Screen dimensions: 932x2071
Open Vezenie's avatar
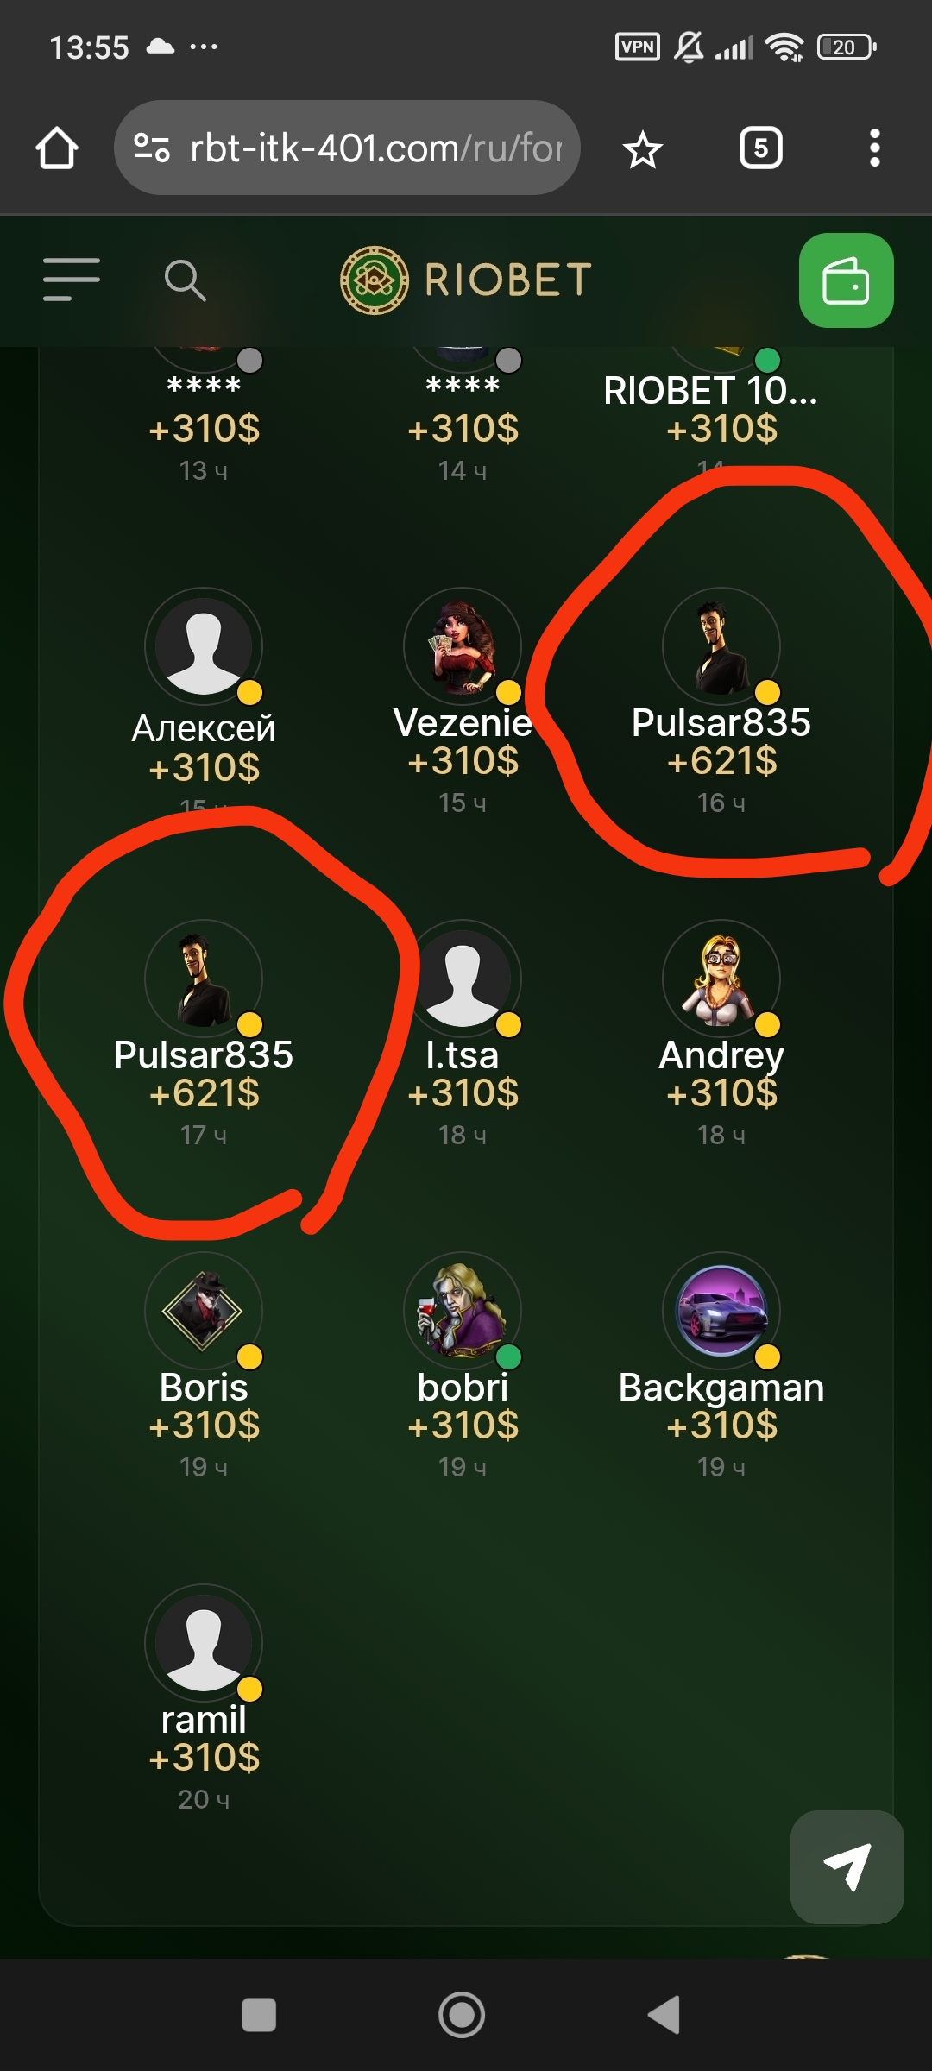click(463, 646)
